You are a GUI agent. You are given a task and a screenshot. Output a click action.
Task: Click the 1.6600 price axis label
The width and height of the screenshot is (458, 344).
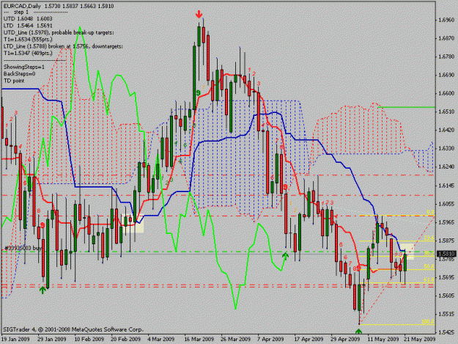pos(446,93)
